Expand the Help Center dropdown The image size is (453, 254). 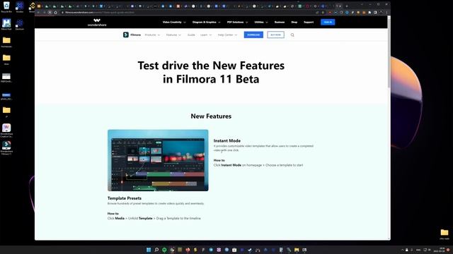point(227,35)
